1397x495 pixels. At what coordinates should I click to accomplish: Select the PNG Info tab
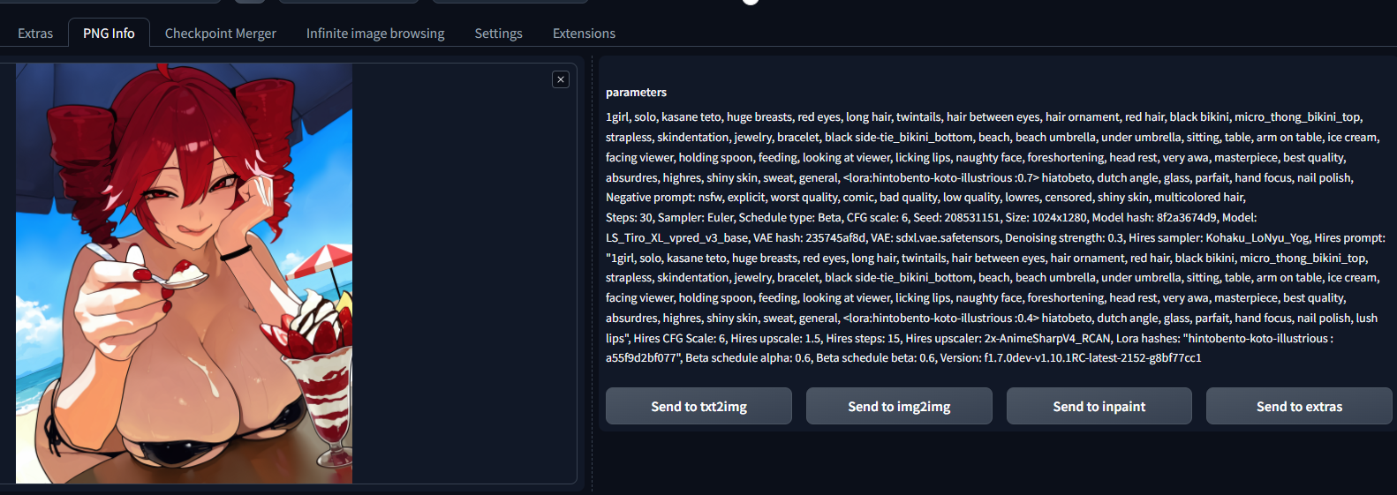point(109,33)
